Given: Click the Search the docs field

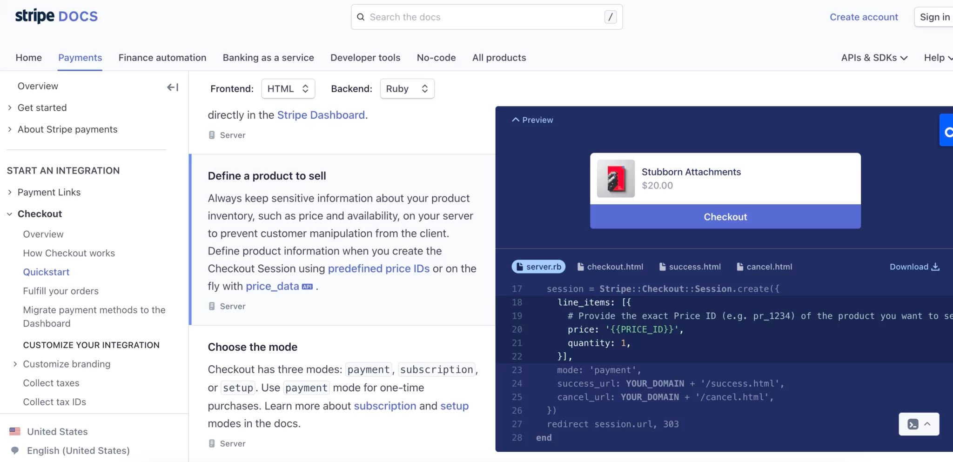Looking at the screenshot, I should pos(487,17).
